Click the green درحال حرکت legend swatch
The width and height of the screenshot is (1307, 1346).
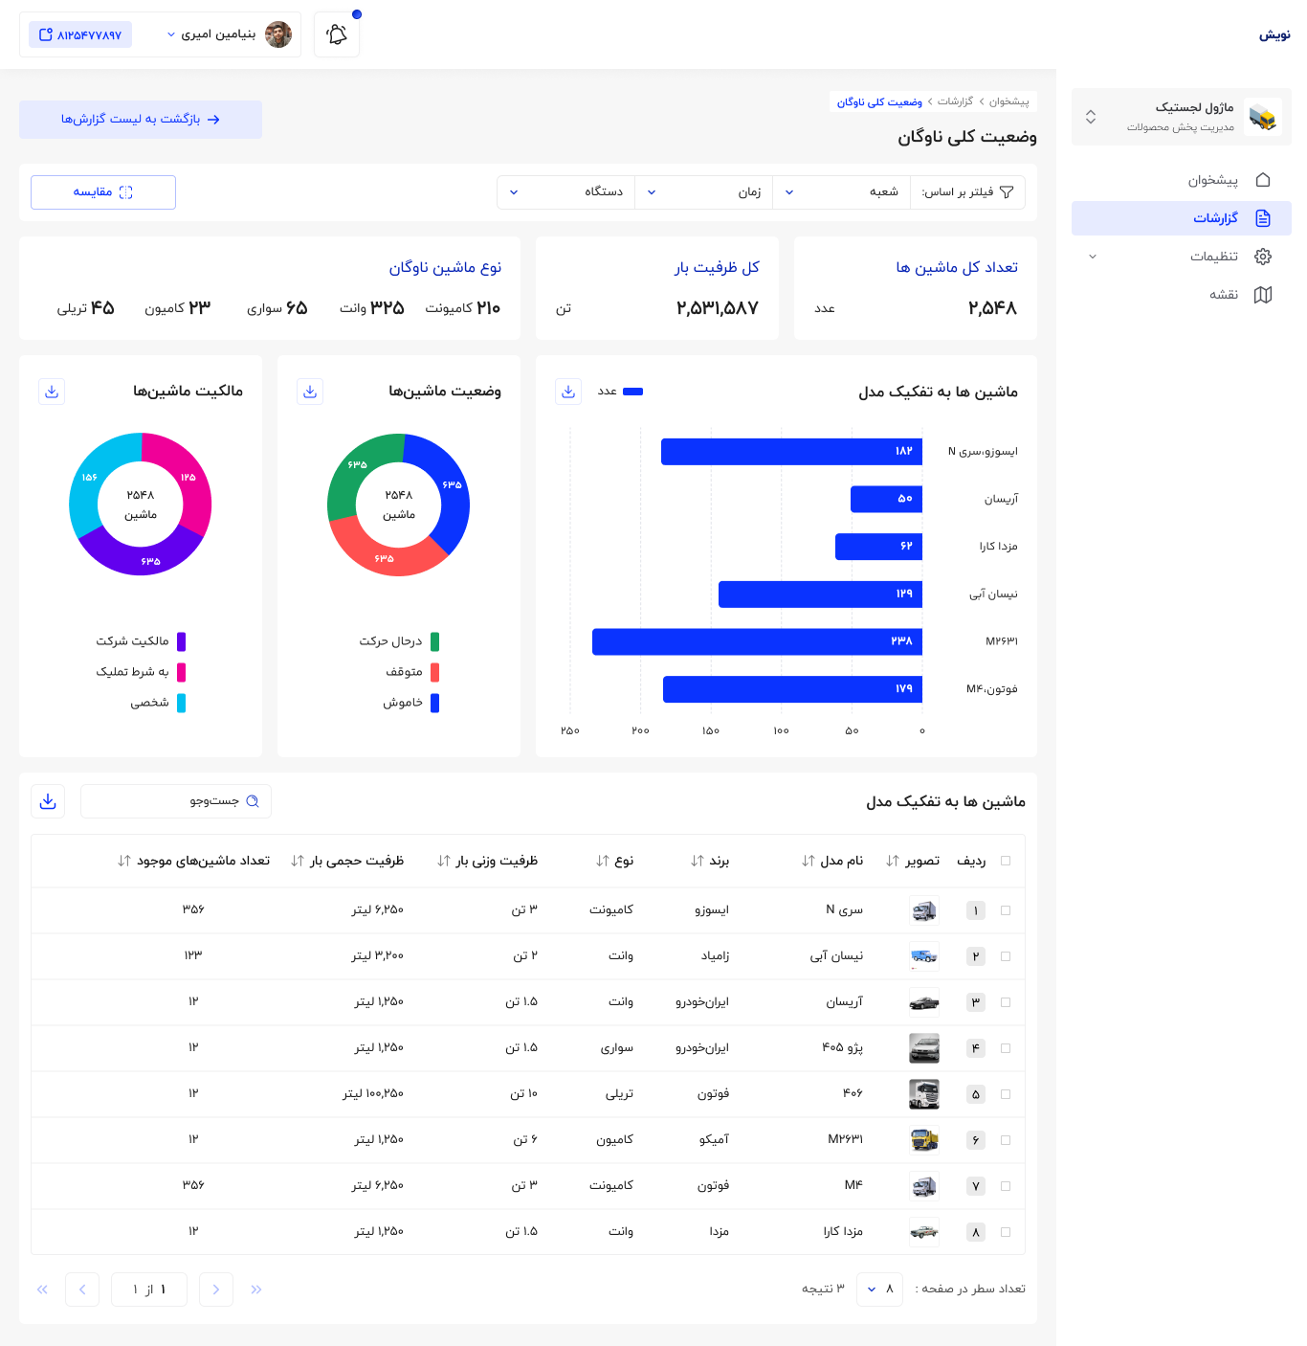[x=434, y=641]
